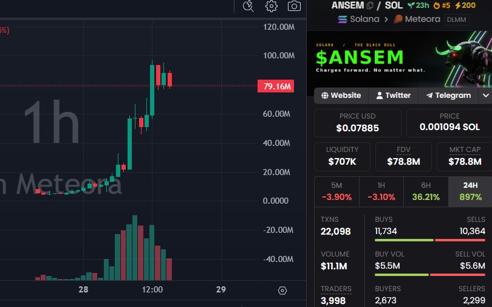The height and width of the screenshot is (307, 492).
Task: Open the ANSEM Website link
Action: [341, 95]
